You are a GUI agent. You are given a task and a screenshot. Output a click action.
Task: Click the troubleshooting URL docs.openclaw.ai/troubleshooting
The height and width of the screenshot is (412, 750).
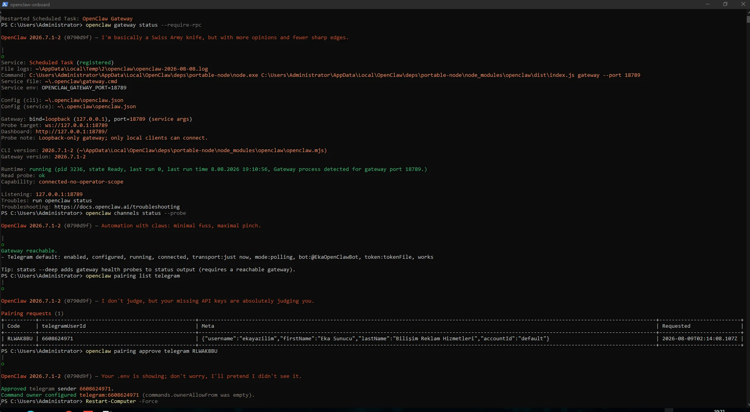pyautogui.click(x=117, y=207)
